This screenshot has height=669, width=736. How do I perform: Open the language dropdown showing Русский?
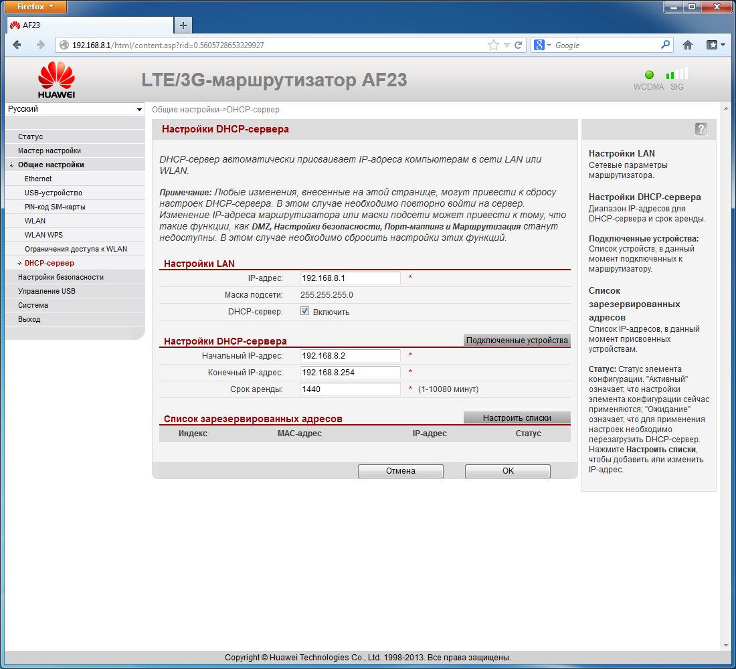(x=75, y=109)
